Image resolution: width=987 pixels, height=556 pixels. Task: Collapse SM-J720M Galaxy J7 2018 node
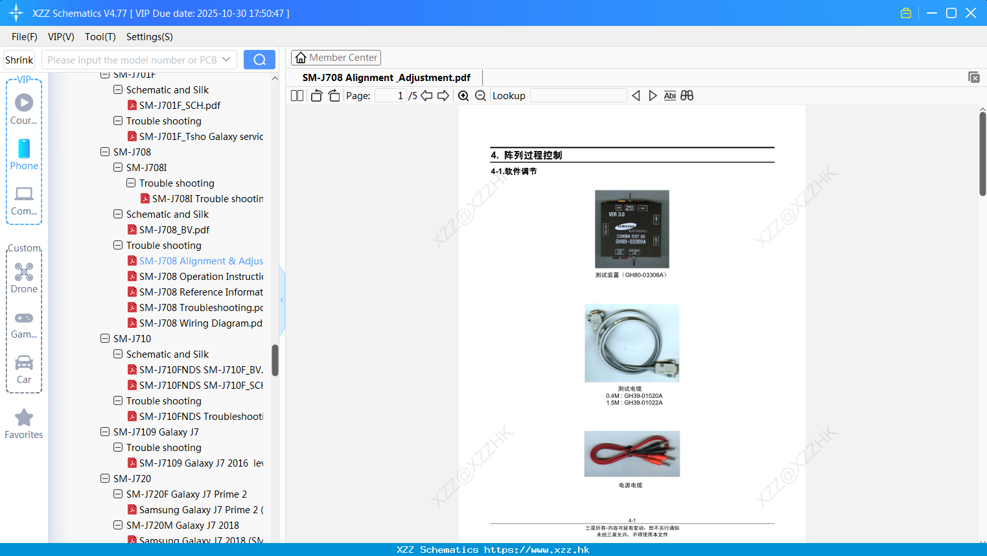(x=118, y=525)
